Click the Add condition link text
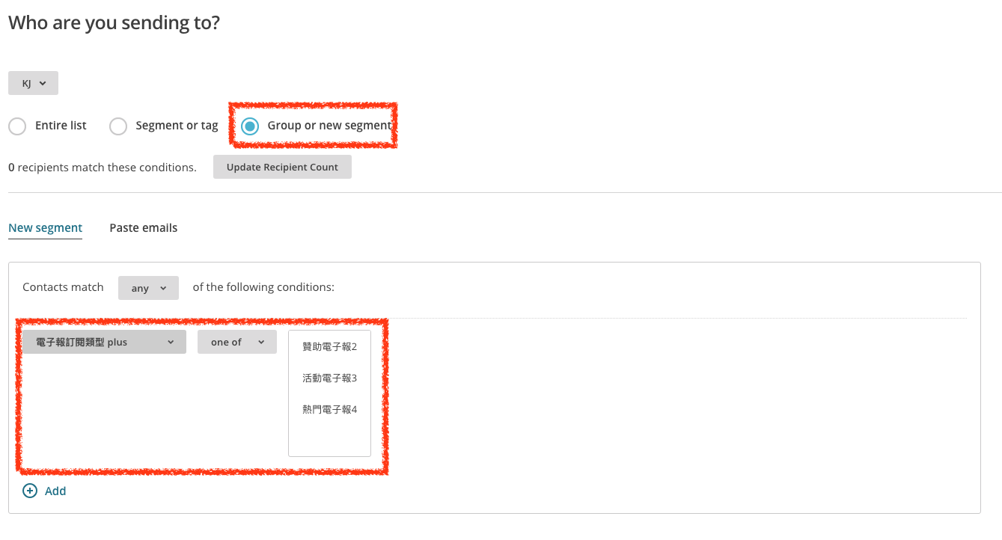Viewport: 1002px width, 540px height. click(55, 491)
